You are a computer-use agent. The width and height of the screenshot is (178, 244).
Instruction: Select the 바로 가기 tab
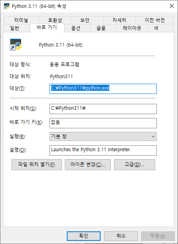(47, 28)
